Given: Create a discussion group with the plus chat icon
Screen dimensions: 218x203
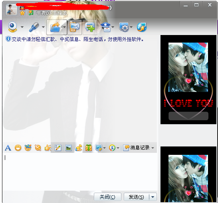Looking at the screenshot, I should 90,27.
